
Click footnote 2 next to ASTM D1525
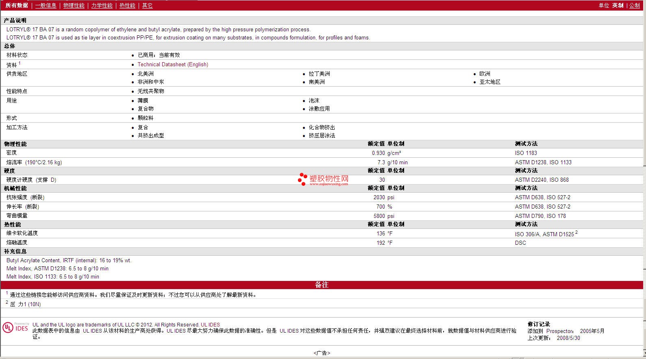576,233
